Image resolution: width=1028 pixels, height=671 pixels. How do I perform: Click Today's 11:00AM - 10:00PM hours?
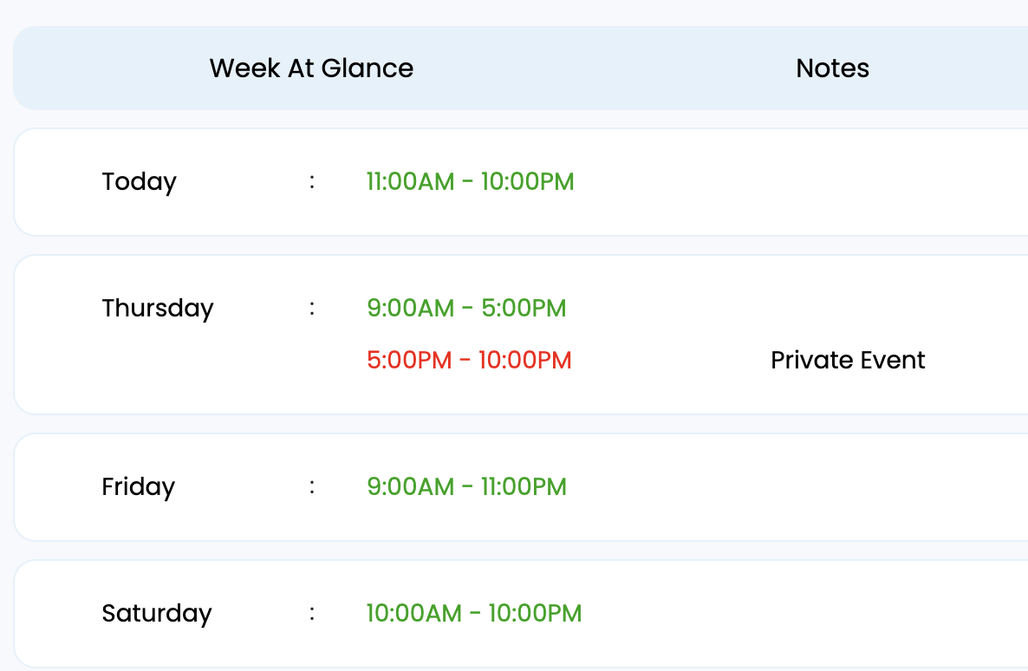[470, 181]
